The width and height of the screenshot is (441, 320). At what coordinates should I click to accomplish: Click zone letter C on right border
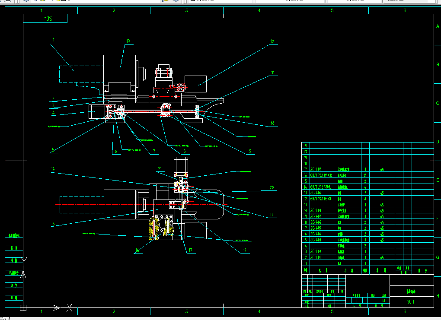pos(438,103)
